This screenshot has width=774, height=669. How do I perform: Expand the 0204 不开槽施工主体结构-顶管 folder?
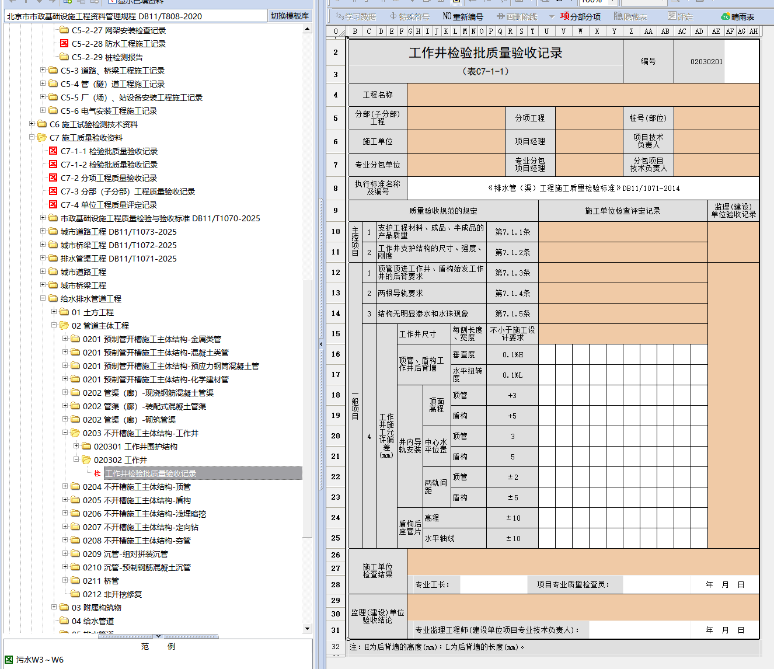[65, 486]
